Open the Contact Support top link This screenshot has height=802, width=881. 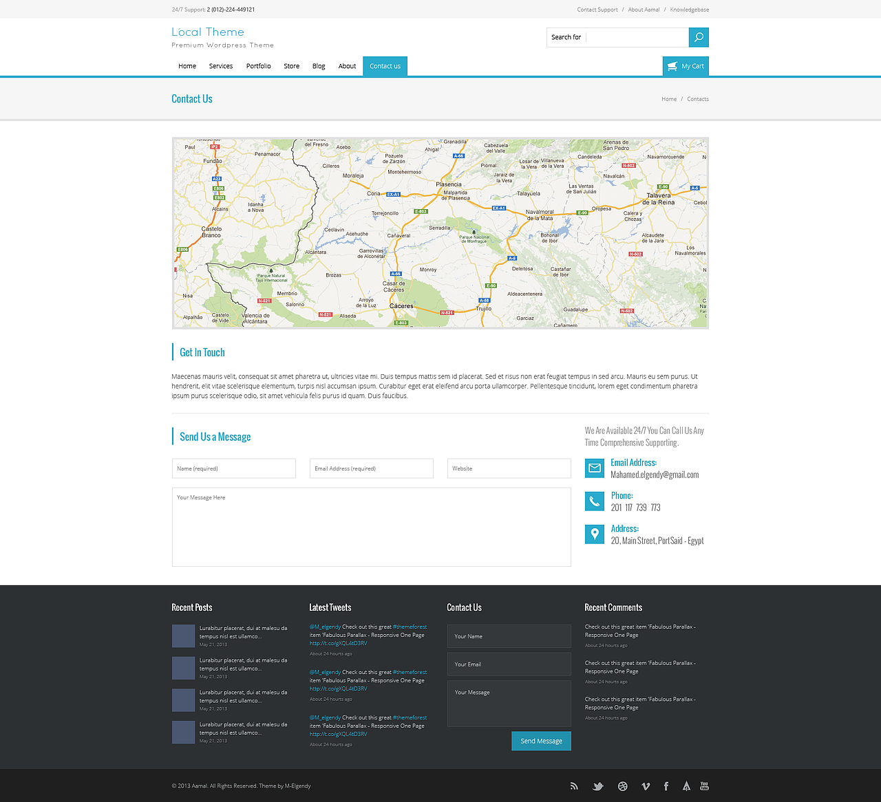tap(597, 10)
